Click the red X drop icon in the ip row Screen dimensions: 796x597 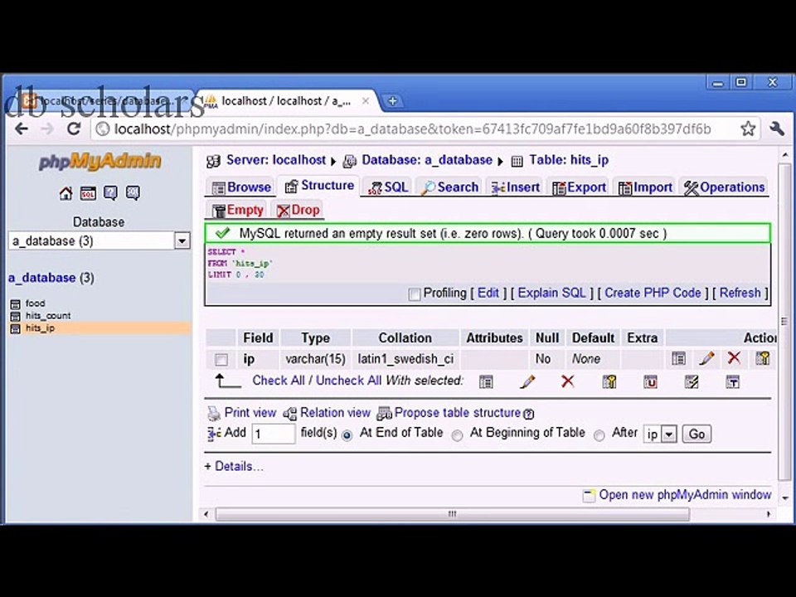tap(734, 358)
